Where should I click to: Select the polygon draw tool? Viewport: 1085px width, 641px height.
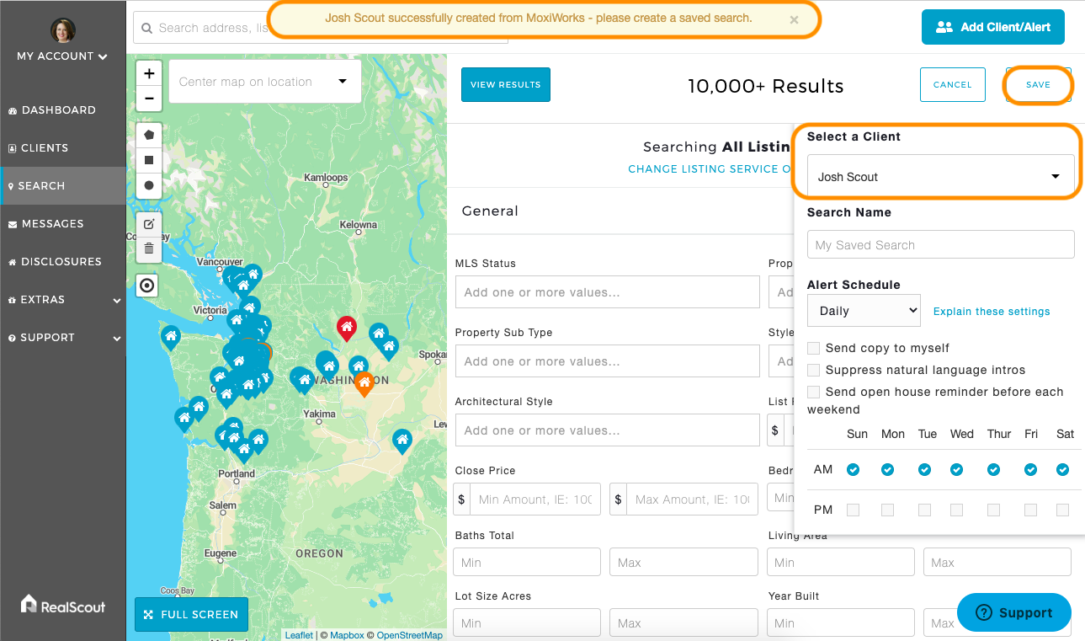[x=149, y=135]
